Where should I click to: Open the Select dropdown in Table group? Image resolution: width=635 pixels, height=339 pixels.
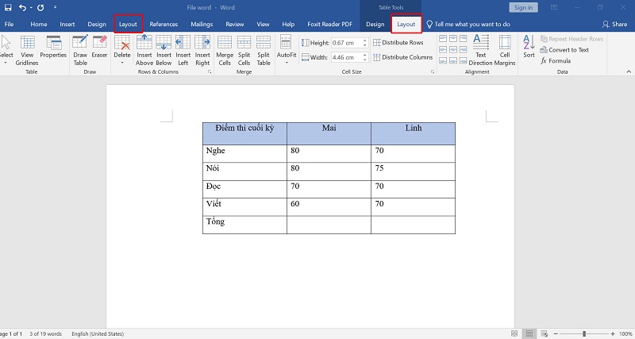coord(6,50)
